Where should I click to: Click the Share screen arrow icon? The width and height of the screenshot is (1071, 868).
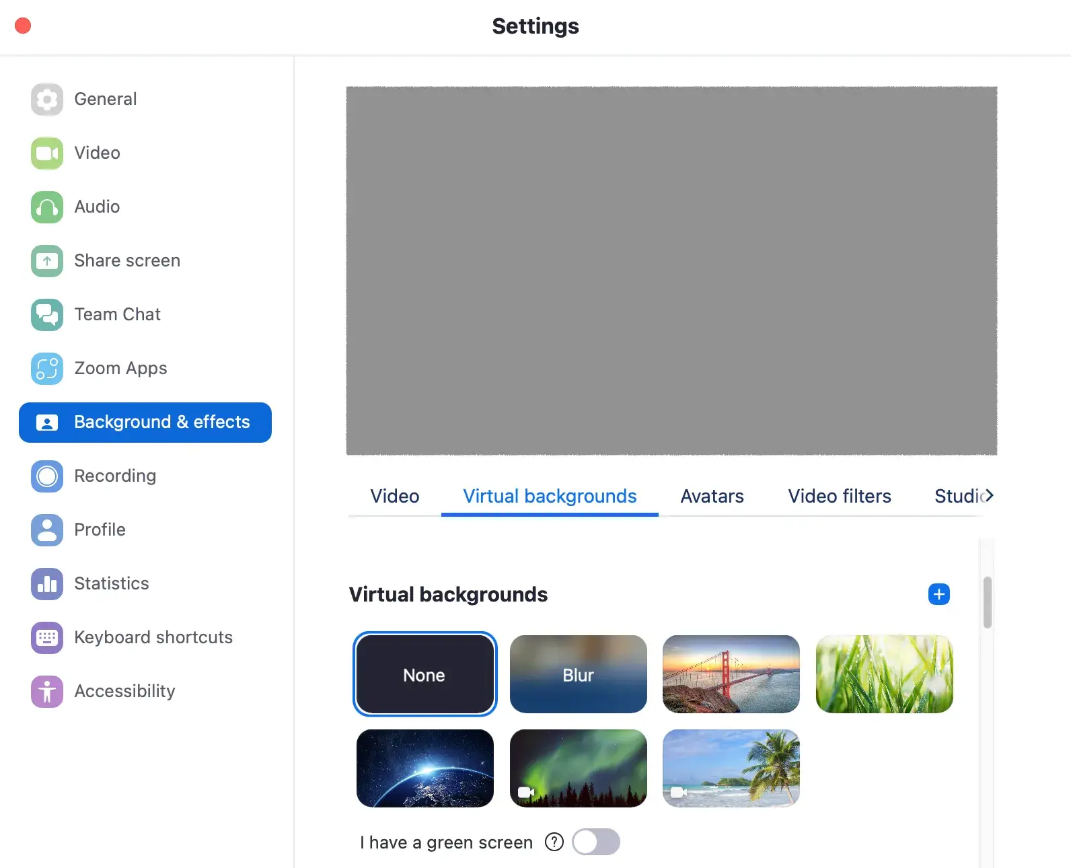[x=47, y=261]
